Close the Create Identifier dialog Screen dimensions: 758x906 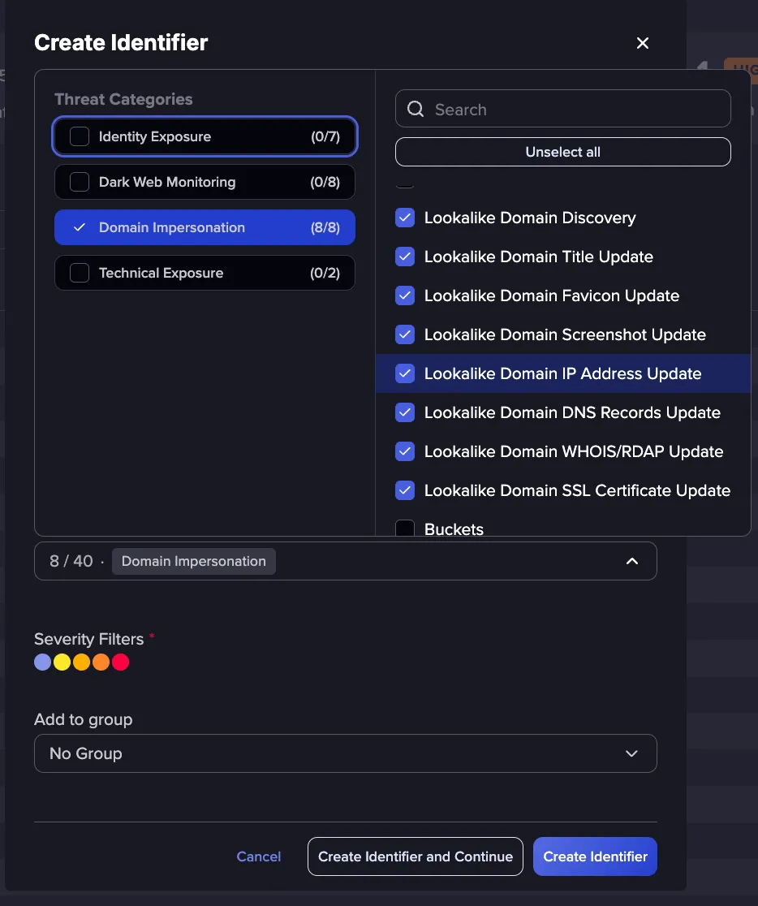(643, 43)
